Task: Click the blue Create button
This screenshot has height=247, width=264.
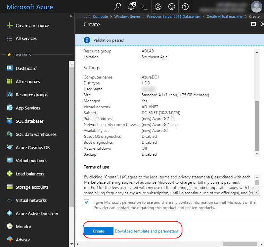Action: click(99, 231)
